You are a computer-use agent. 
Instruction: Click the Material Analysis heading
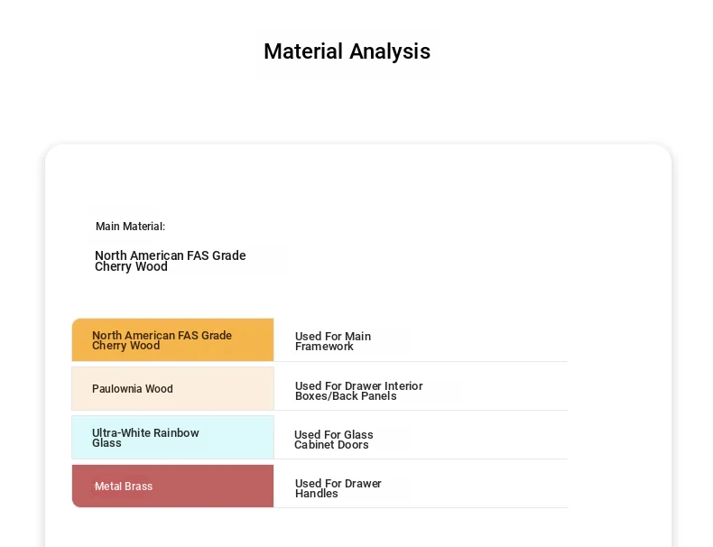[x=347, y=51]
